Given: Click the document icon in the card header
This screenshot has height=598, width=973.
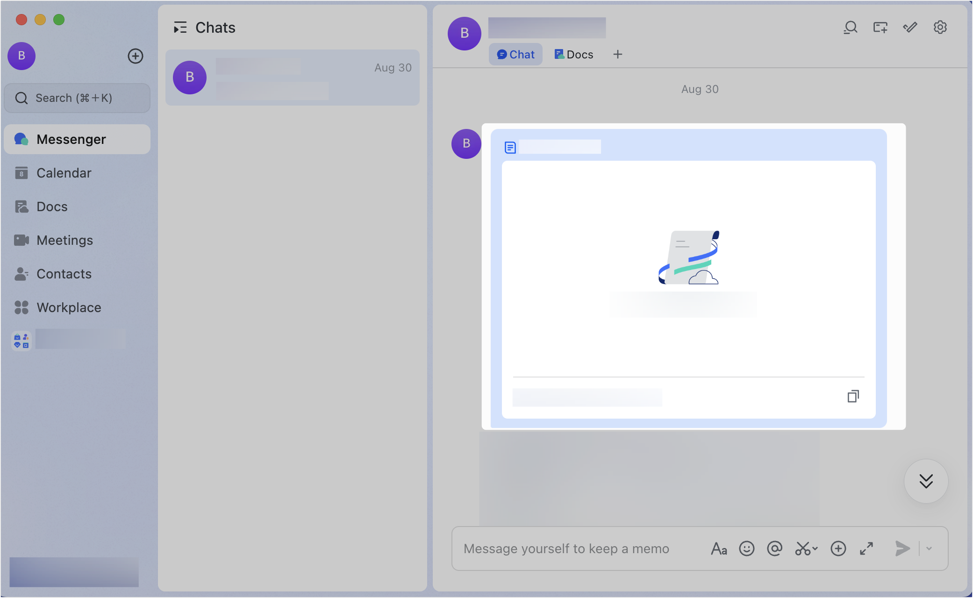Looking at the screenshot, I should point(510,148).
